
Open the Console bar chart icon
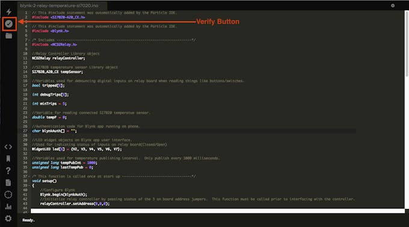point(8,207)
